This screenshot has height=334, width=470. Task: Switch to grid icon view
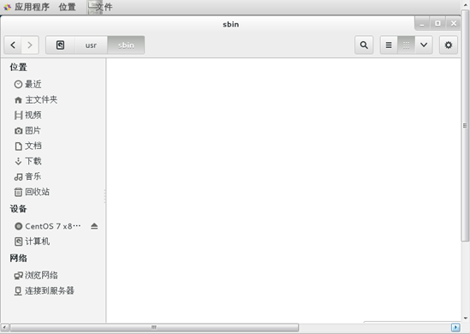point(406,45)
